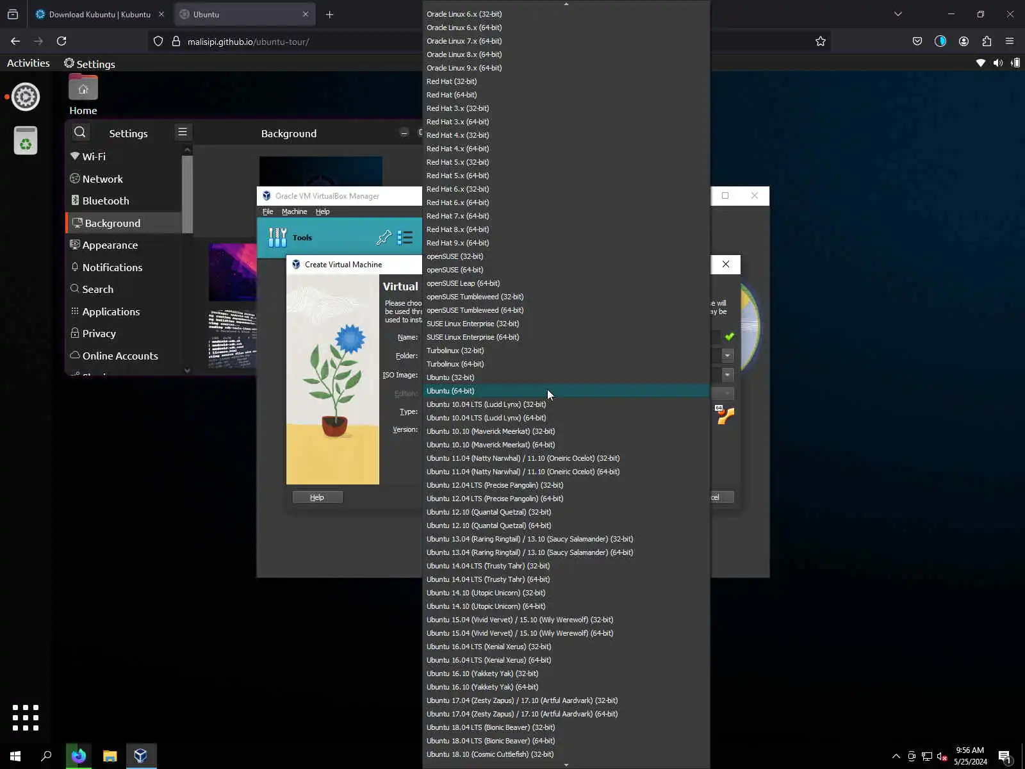Switch to the Download Kubuntu tab
This screenshot has height=769, width=1025.
coord(99,14)
